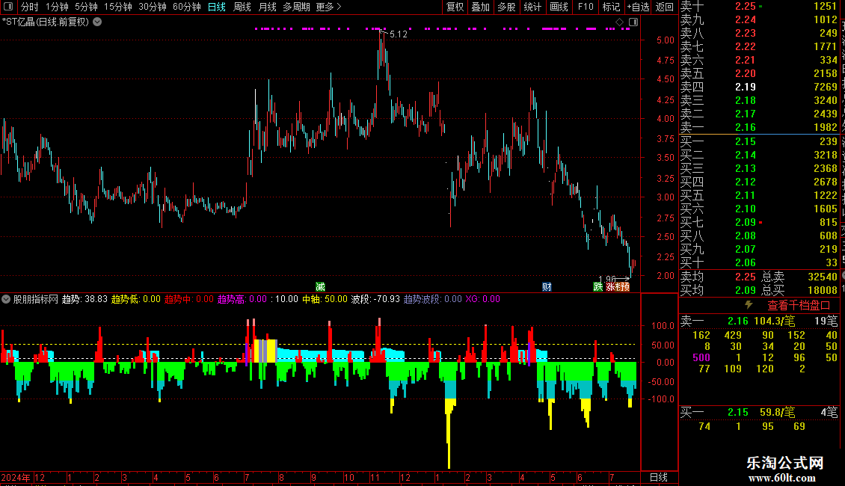Select the 1分钟 period tab
The image size is (845, 486).
57,7
